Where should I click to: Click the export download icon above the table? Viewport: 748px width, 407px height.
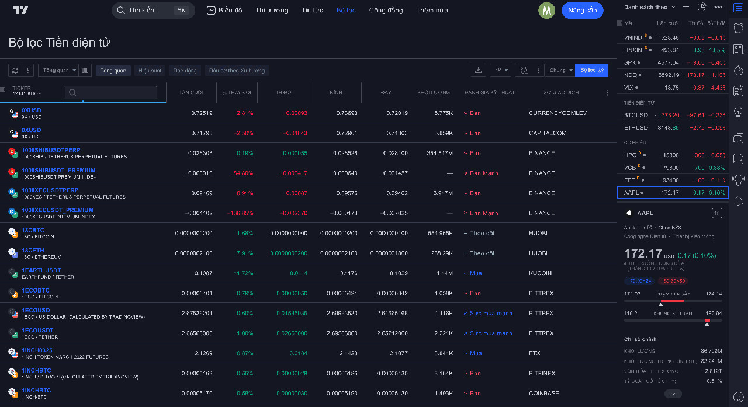coord(478,70)
